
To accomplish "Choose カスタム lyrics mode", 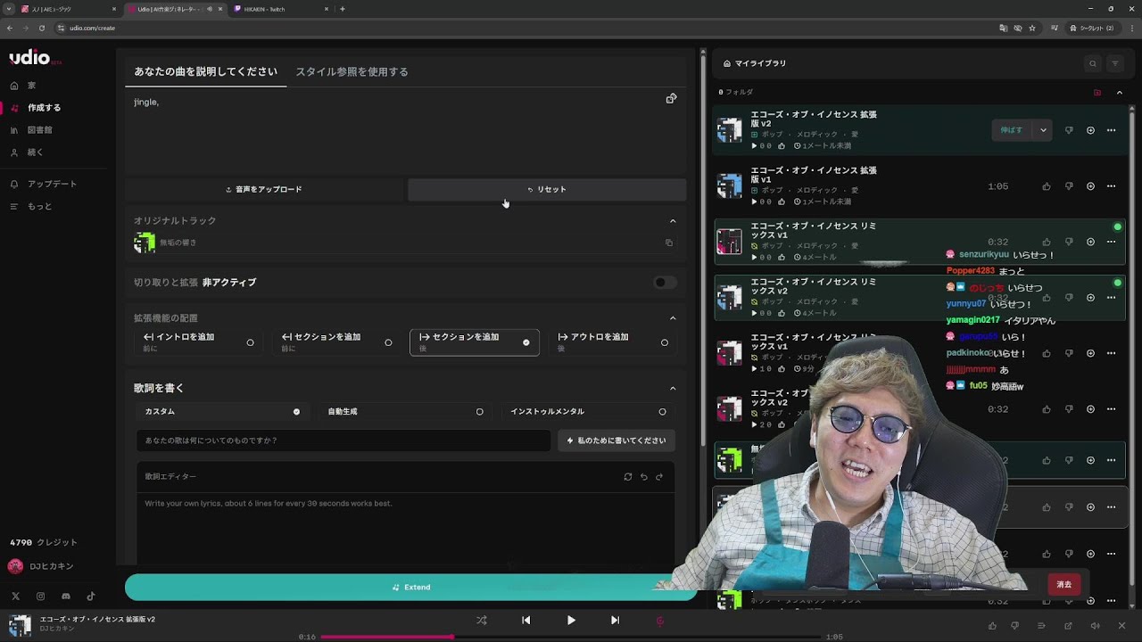I will click(221, 412).
